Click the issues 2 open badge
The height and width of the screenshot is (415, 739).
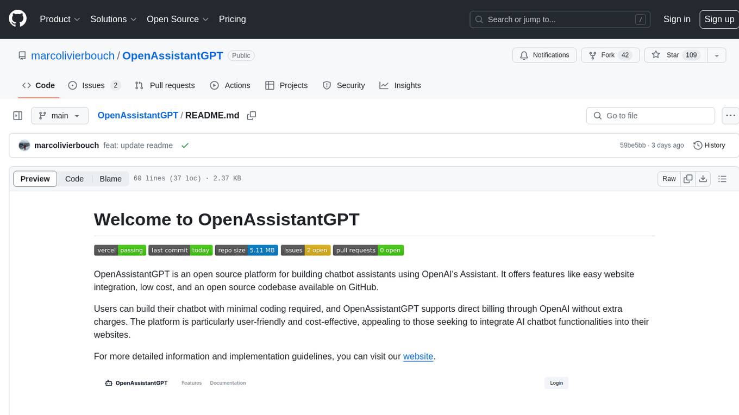point(305,250)
